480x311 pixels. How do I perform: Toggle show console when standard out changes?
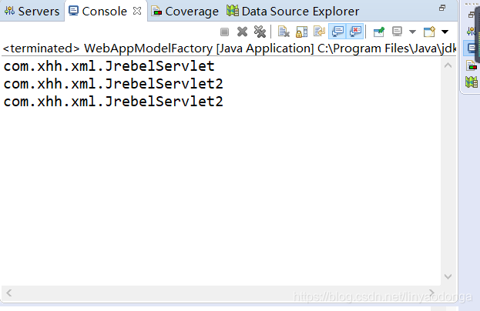(x=337, y=32)
